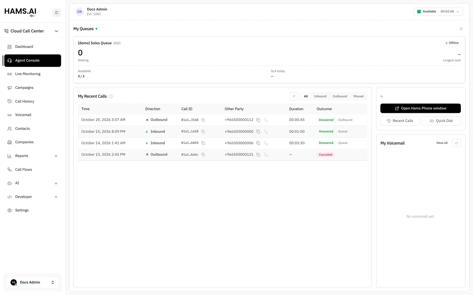Open Settings in the sidebar
This screenshot has height=295, width=473.
pos(33,210)
